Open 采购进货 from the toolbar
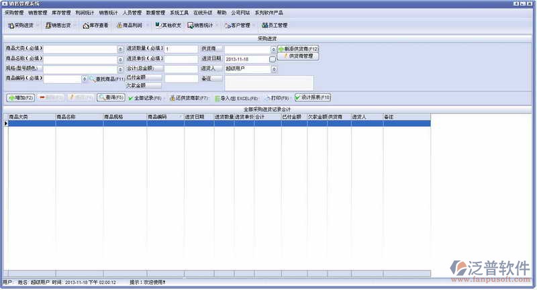The height and width of the screenshot is (290, 537). (21, 26)
